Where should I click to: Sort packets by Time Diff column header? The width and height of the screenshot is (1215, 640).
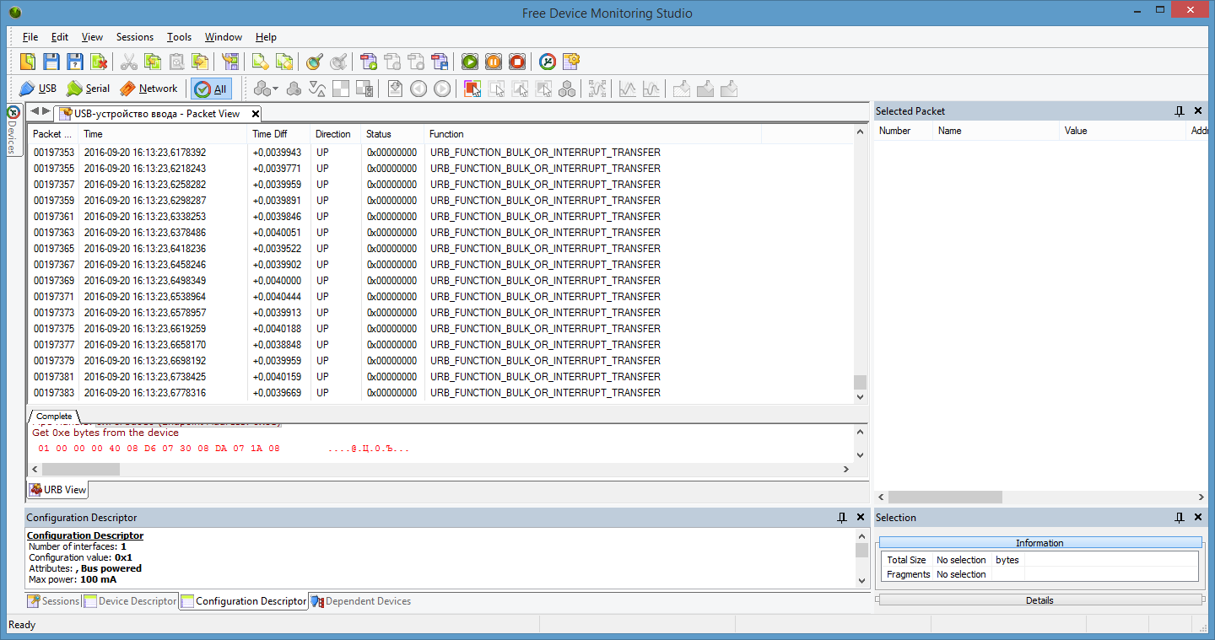point(270,134)
